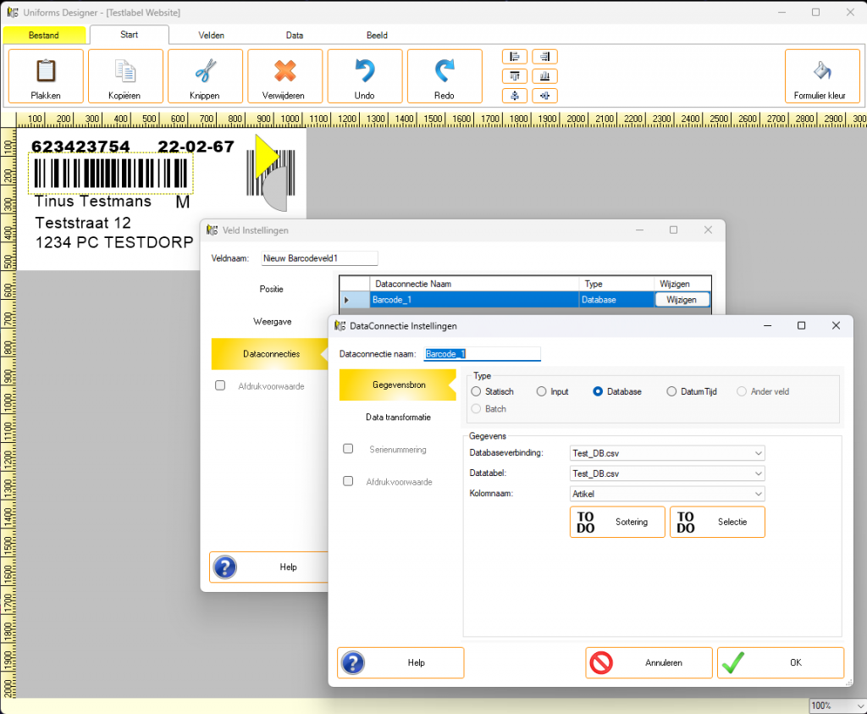Select the Input type radio button
The height and width of the screenshot is (714, 867).
click(x=541, y=391)
